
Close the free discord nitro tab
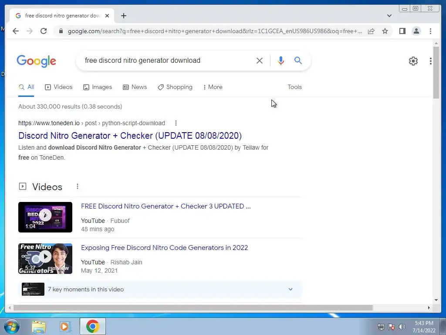click(107, 16)
